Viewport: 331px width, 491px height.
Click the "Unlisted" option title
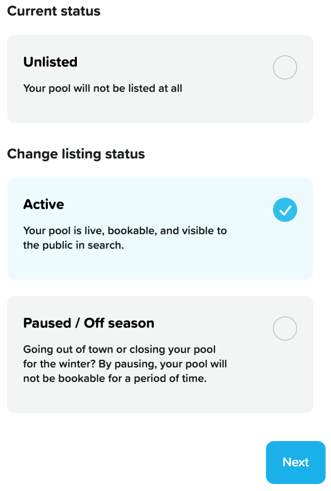click(51, 62)
